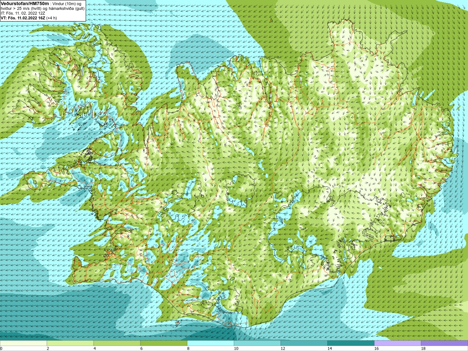Image resolution: width=468 pixels, height=351 pixels.
Task: Click the legend scale label '14'
Action: 330,348
